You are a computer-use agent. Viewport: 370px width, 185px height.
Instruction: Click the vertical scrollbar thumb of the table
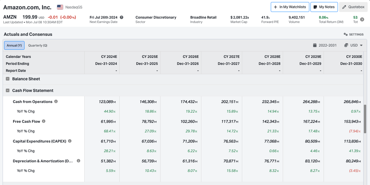click(x=365, y=119)
